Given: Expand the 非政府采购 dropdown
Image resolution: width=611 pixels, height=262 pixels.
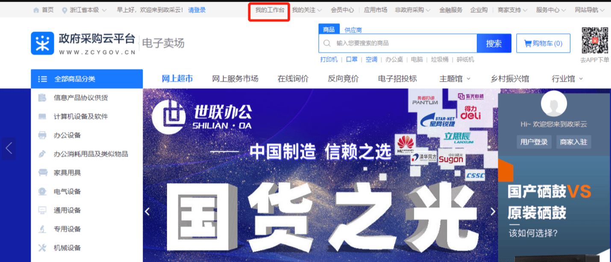Looking at the screenshot, I should [428, 10].
